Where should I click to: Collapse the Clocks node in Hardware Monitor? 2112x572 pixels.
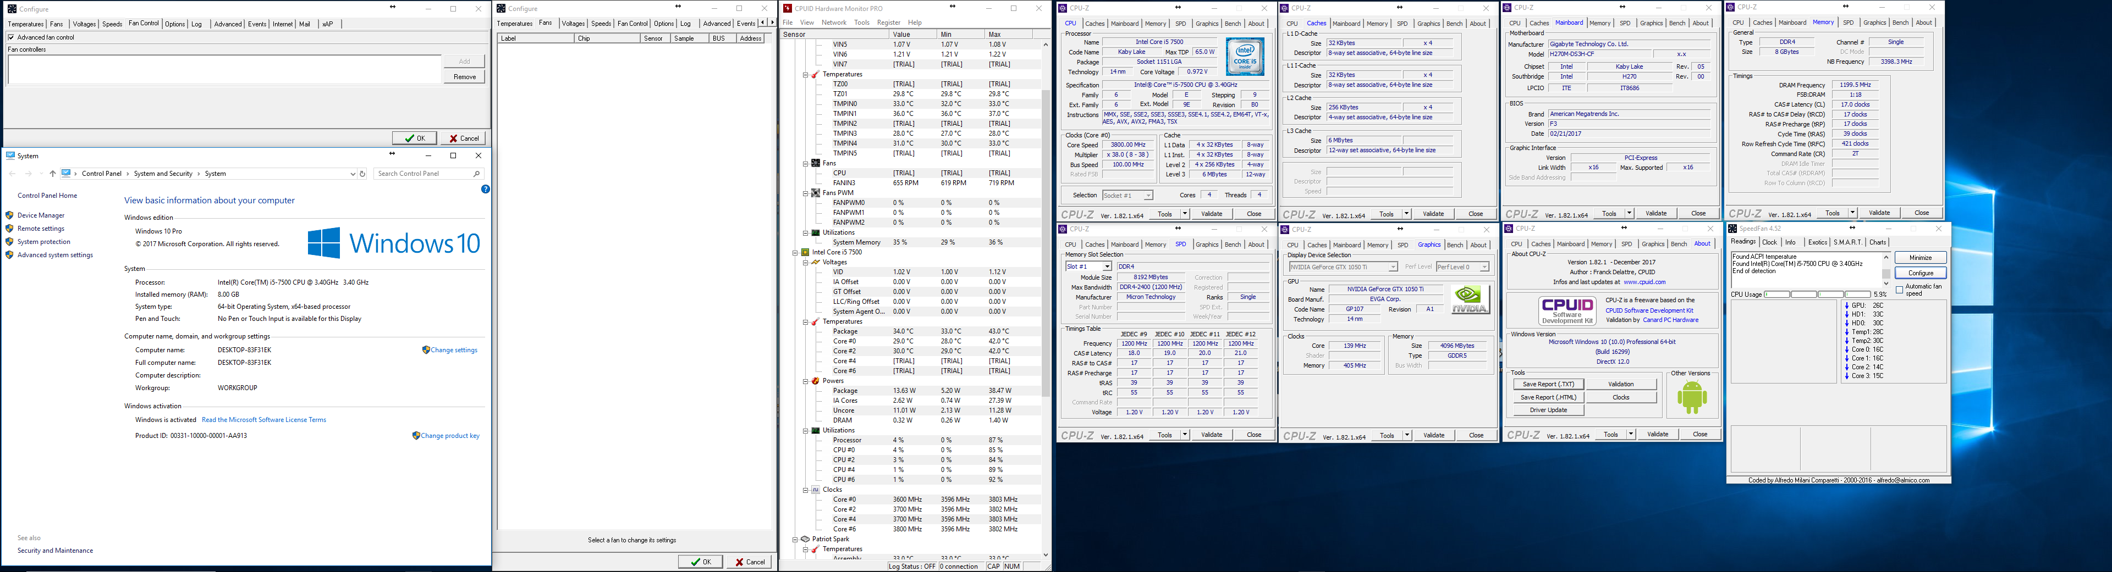coord(805,490)
